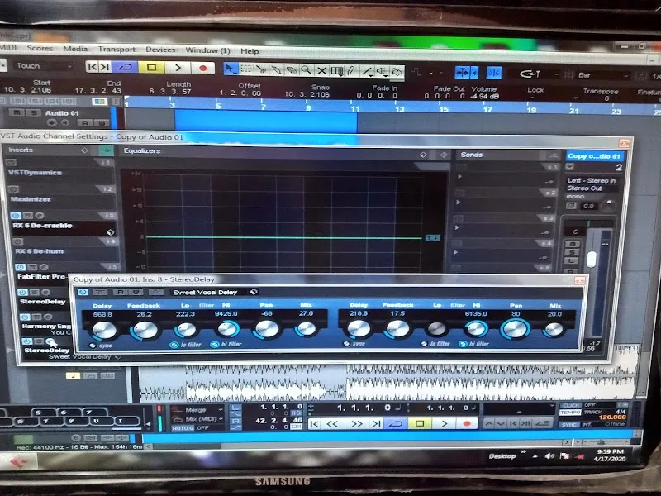The height and width of the screenshot is (496, 661).
Task: Click Record in bottom transport panel
Action: 466,423
